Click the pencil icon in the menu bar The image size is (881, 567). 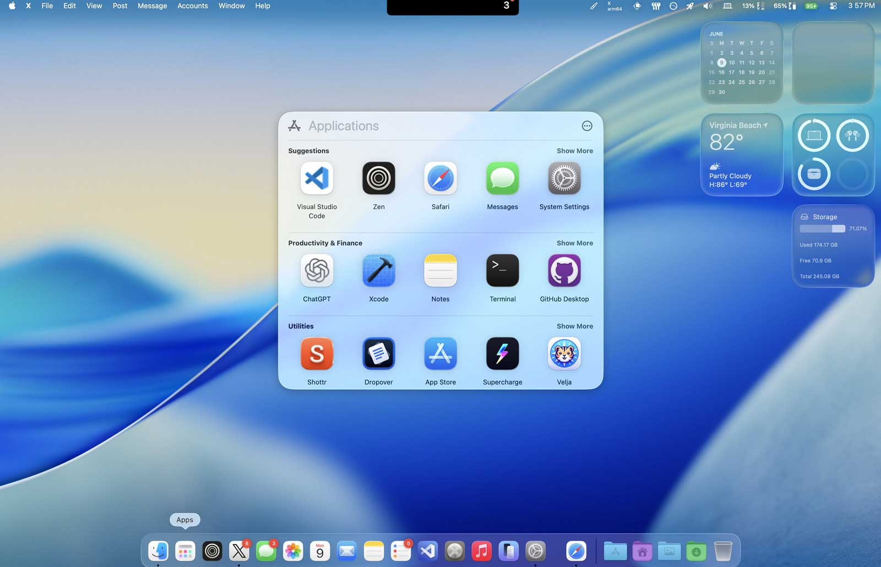594,6
